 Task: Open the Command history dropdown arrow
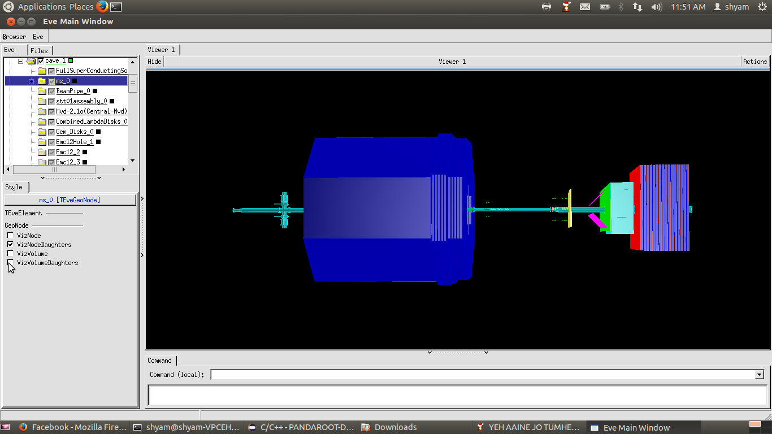(x=759, y=375)
